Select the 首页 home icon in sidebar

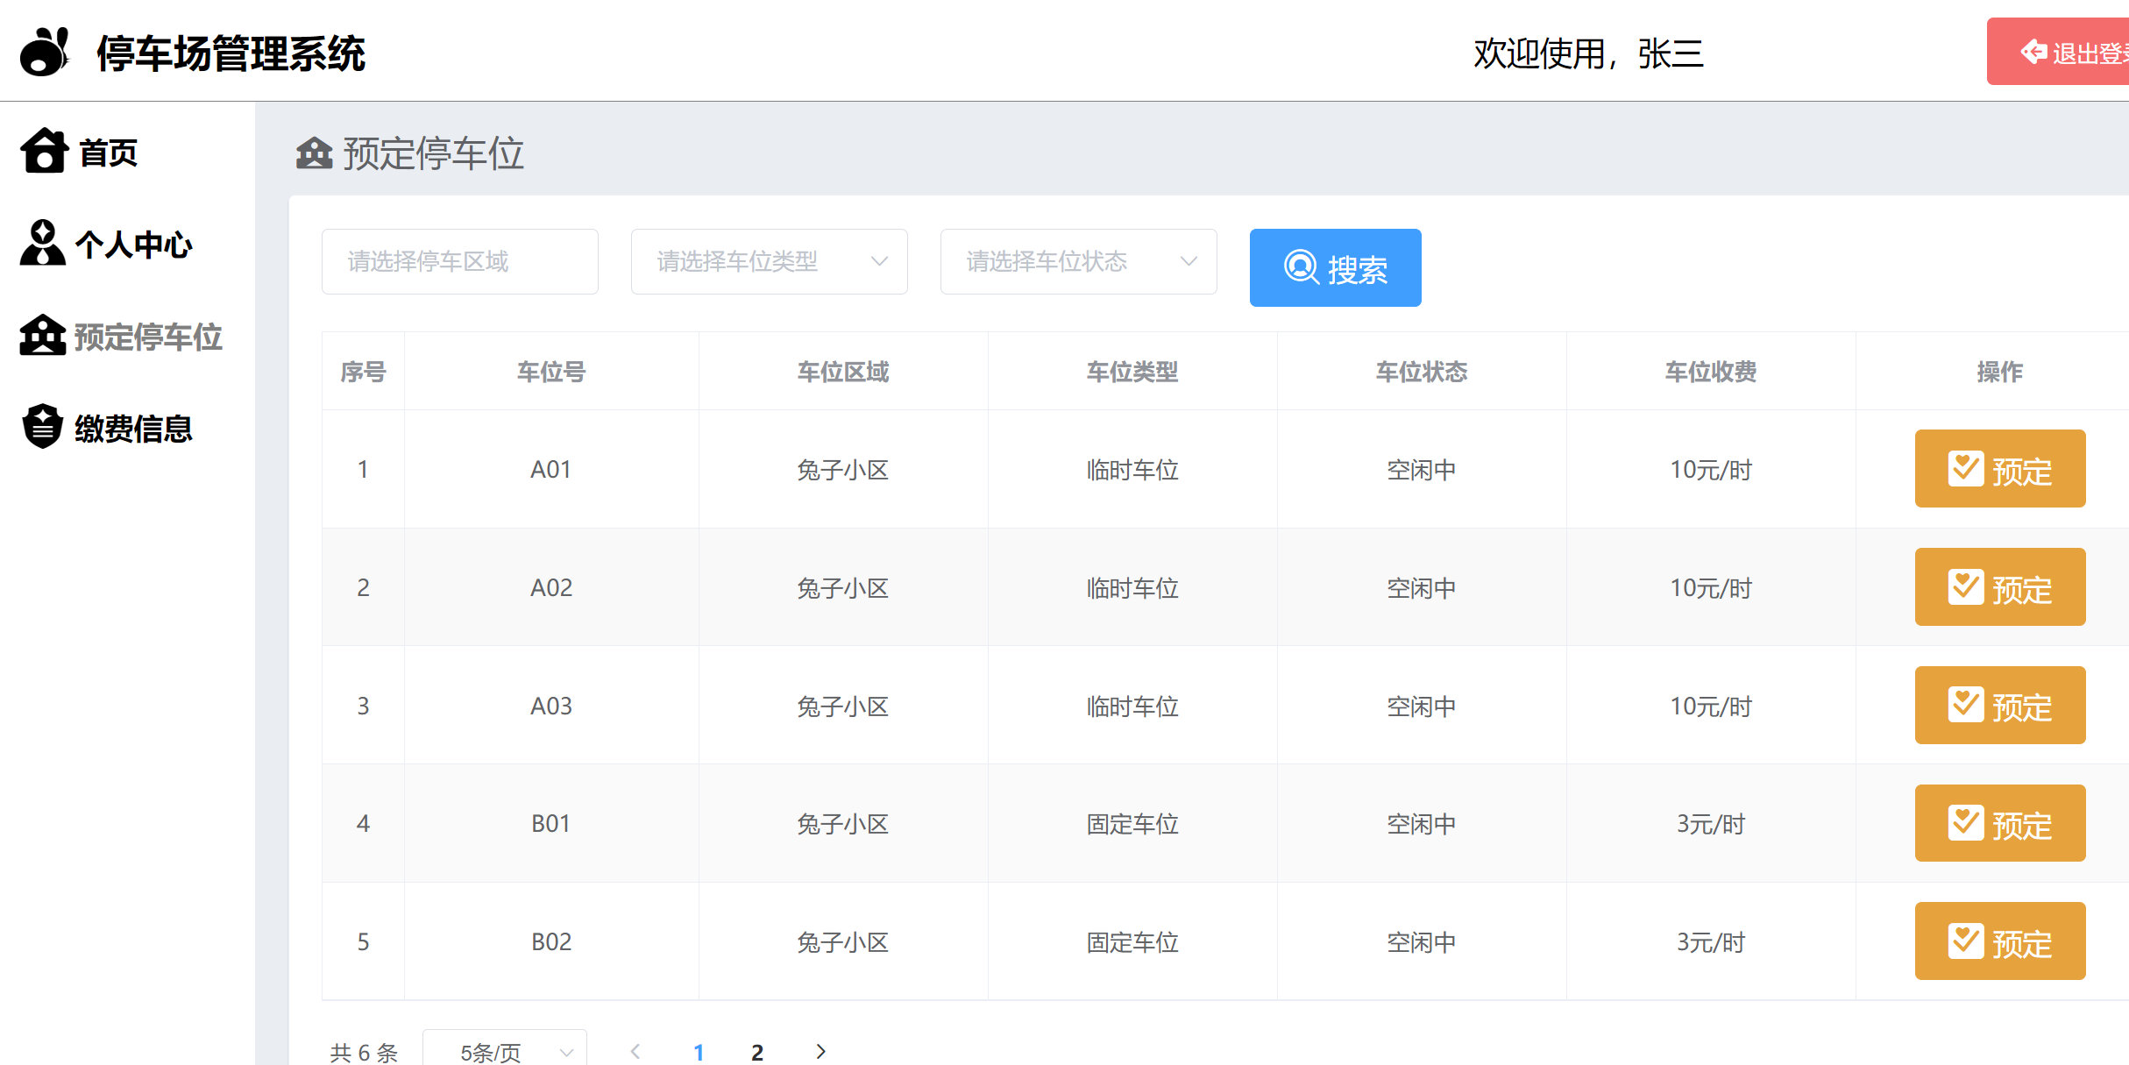click(44, 151)
